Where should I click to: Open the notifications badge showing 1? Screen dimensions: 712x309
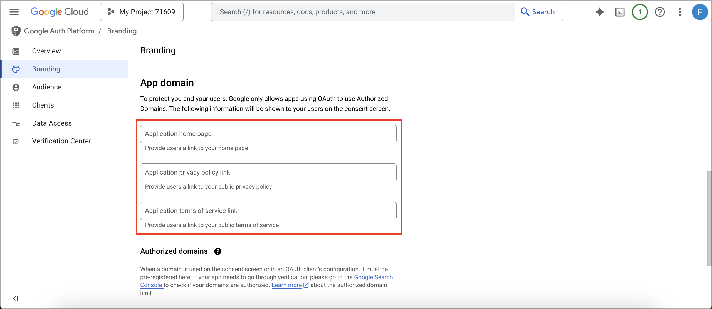click(640, 12)
